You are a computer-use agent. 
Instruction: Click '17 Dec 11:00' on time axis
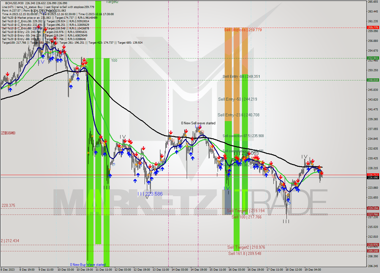275,270
